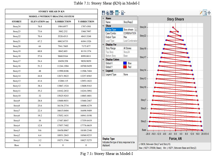The width and height of the screenshot is (214, 157).
Task: Click the Save floppy disk icon
Action: tap(103, 13)
